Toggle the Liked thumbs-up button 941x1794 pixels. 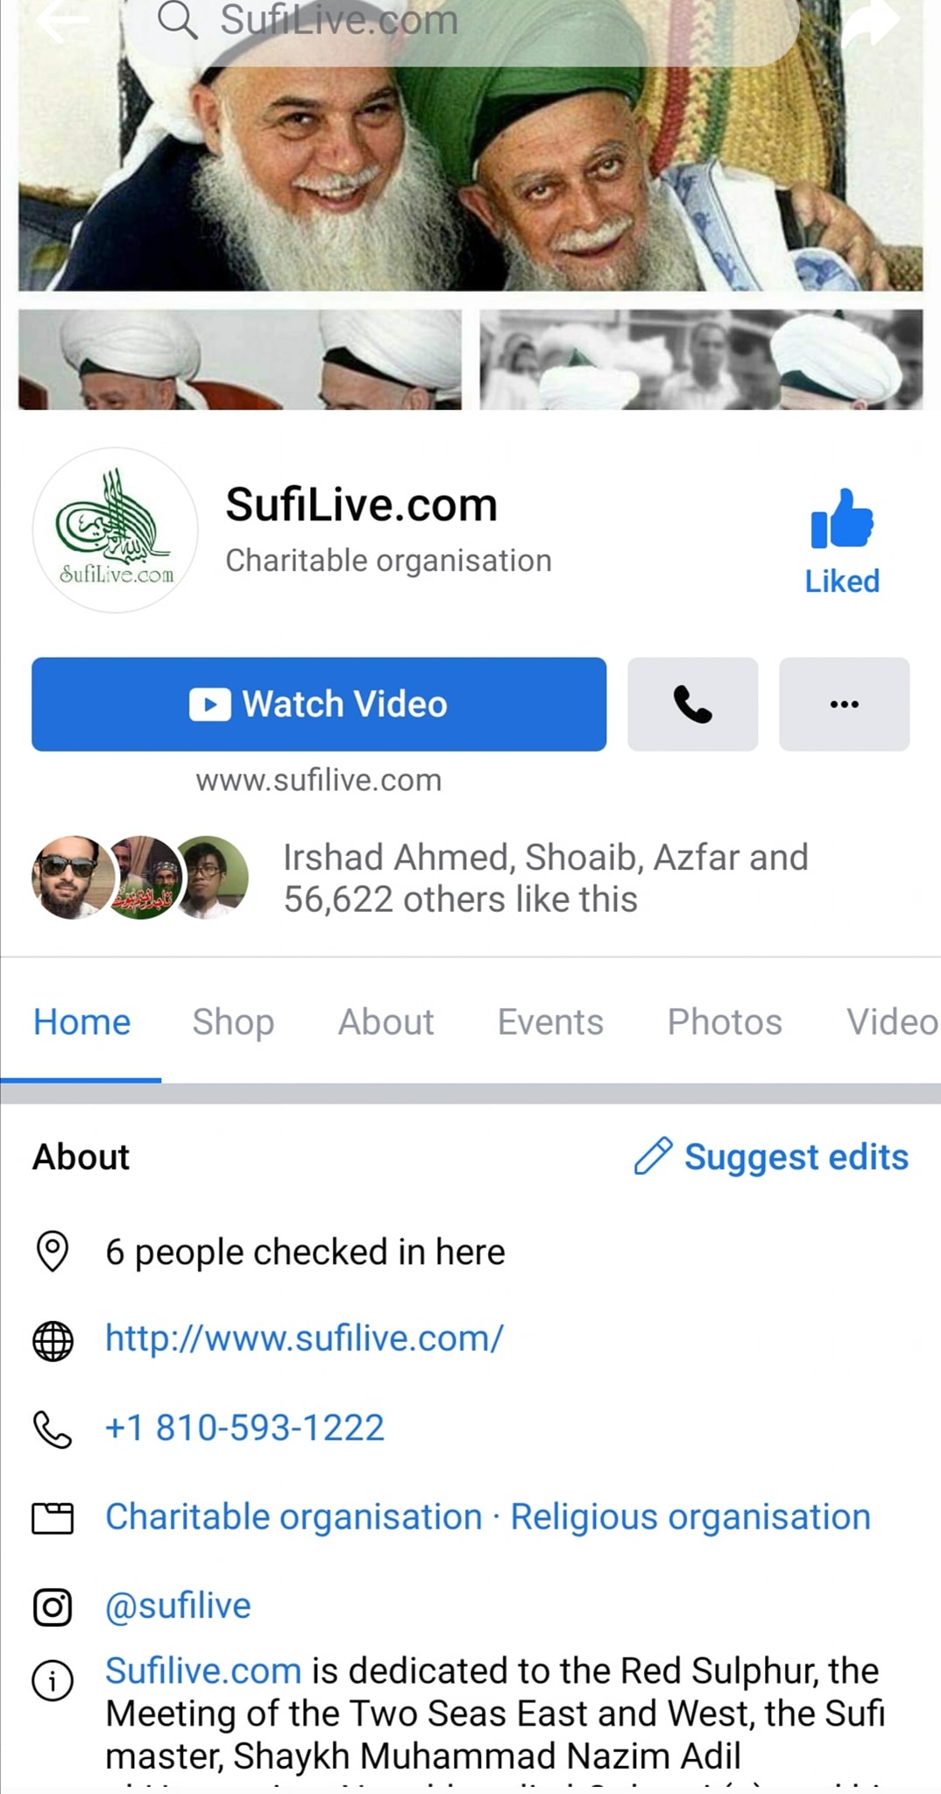[842, 542]
